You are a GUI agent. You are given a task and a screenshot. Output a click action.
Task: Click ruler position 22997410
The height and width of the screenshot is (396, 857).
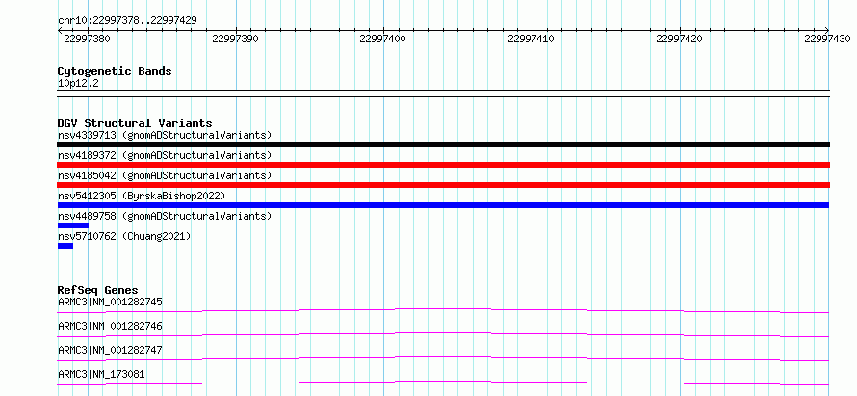pyautogui.click(x=532, y=39)
